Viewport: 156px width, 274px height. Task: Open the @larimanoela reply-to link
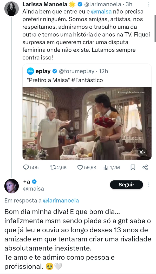pos(61,200)
